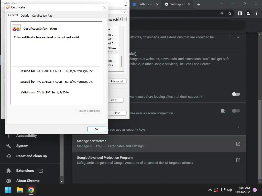Open the Manage certificates row
Viewport: 262px width, 196px height.
(x=159, y=144)
